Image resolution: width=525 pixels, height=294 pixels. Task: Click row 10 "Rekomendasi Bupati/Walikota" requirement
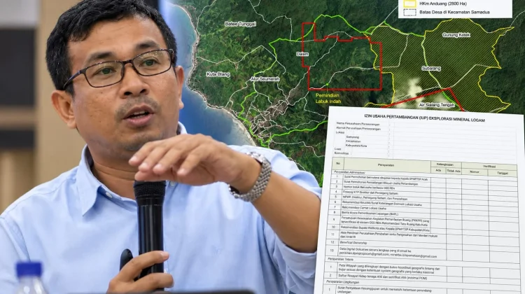[x=385, y=229]
